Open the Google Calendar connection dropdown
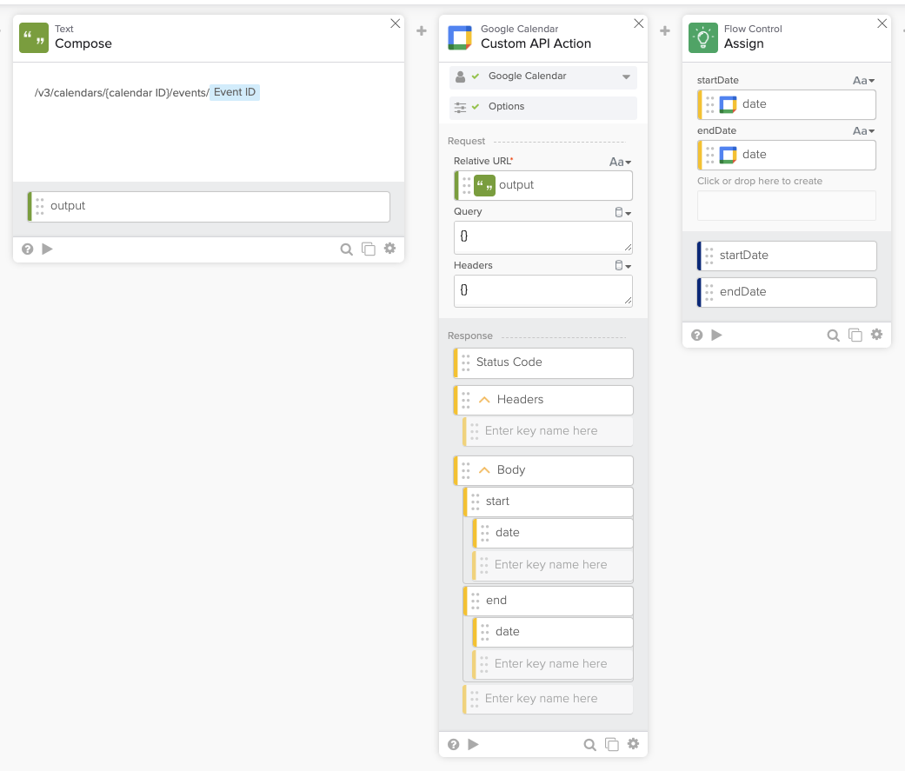This screenshot has height=771, width=905. (x=626, y=76)
